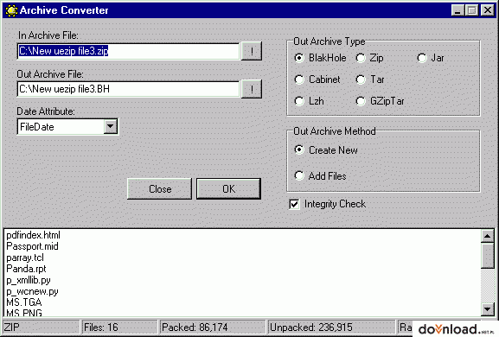The width and height of the screenshot is (499, 337).
Task: Click the Archive Converter title bar icon
Action: coord(11,10)
